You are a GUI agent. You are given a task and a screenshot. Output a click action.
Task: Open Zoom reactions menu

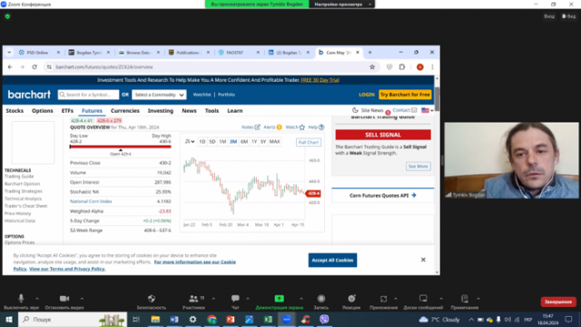coord(351,299)
